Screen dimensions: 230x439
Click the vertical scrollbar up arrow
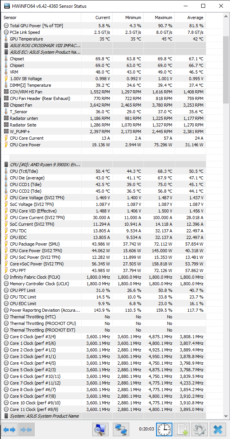click(226, 16)
